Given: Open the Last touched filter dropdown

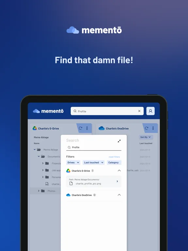Looking at the screenshot, I should [x=94, y=162].
